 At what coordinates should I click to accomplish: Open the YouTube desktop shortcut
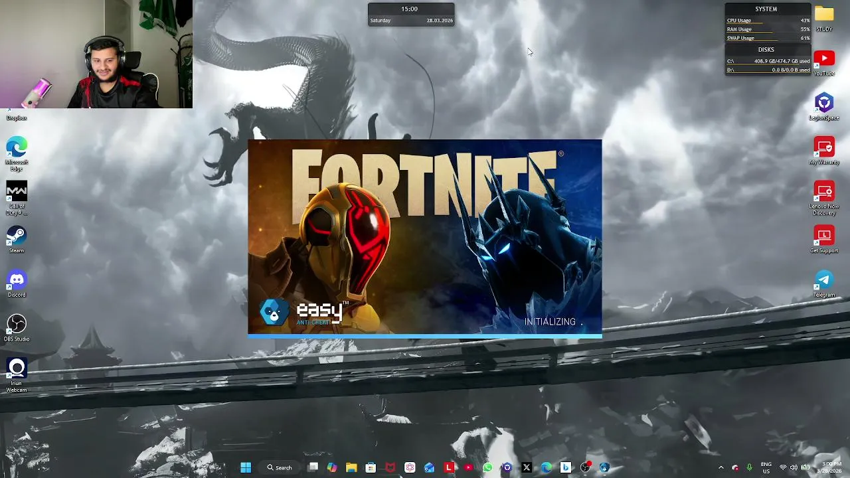click(824, 63)
